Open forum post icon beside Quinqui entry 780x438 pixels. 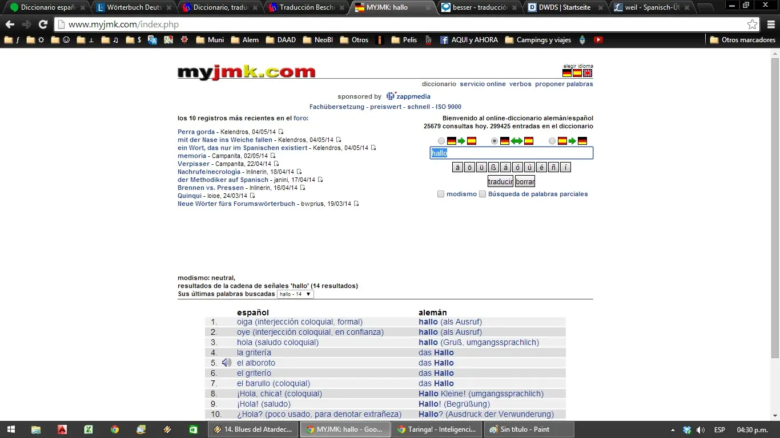coord(252,196)
